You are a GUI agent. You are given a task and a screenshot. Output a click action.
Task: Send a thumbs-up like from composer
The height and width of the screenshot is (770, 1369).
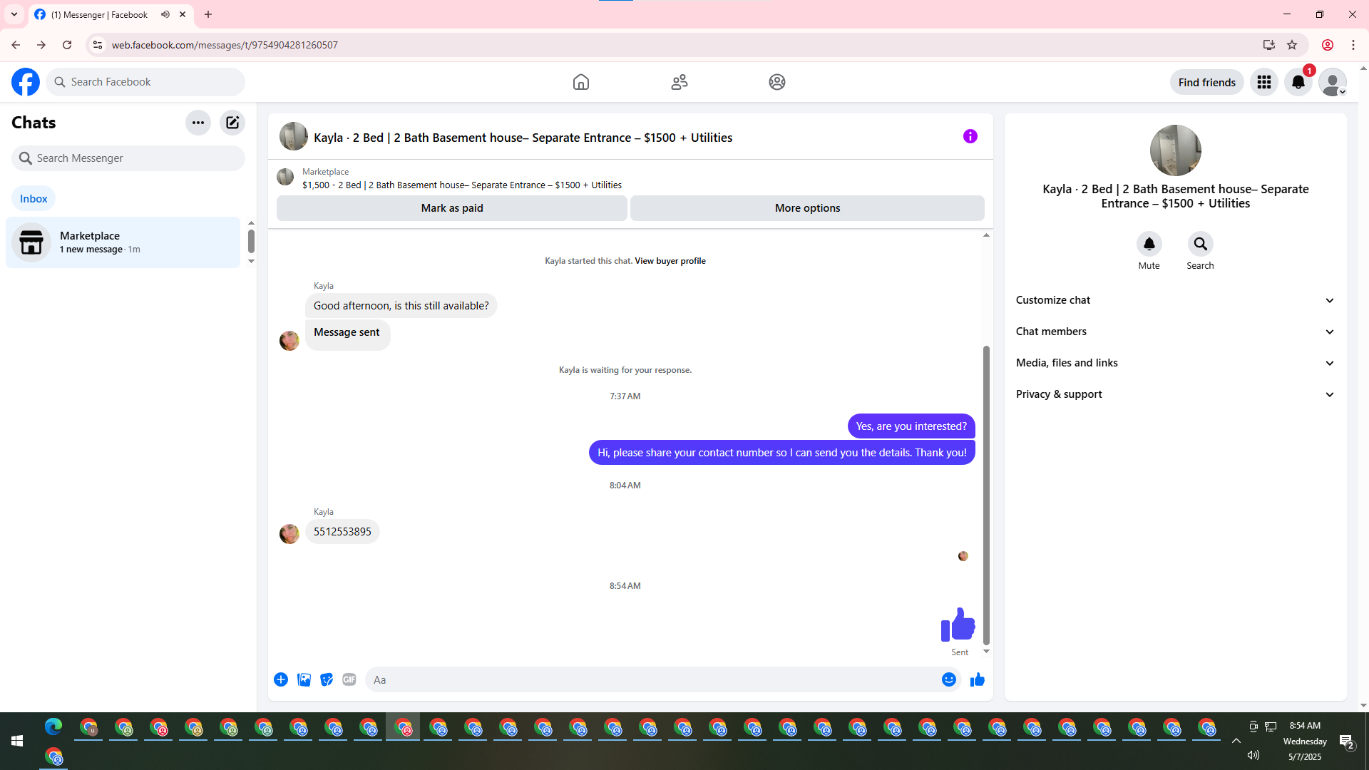point(977,679)
